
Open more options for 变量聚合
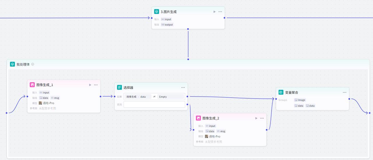[344, 92]
